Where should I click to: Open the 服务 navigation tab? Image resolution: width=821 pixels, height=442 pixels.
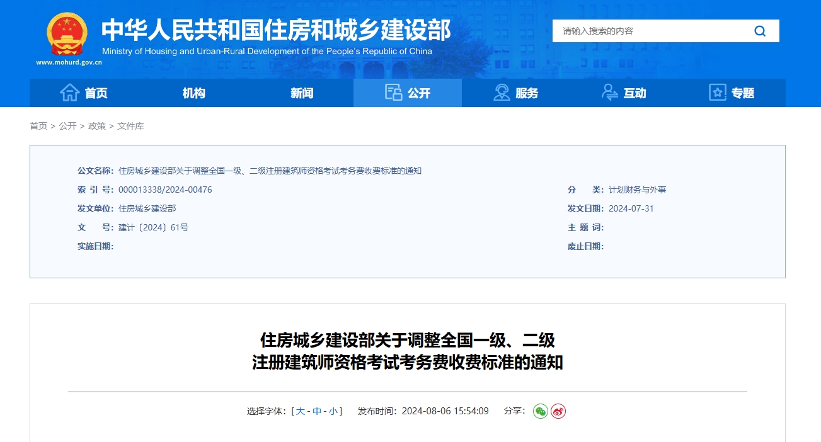point(516,93)
